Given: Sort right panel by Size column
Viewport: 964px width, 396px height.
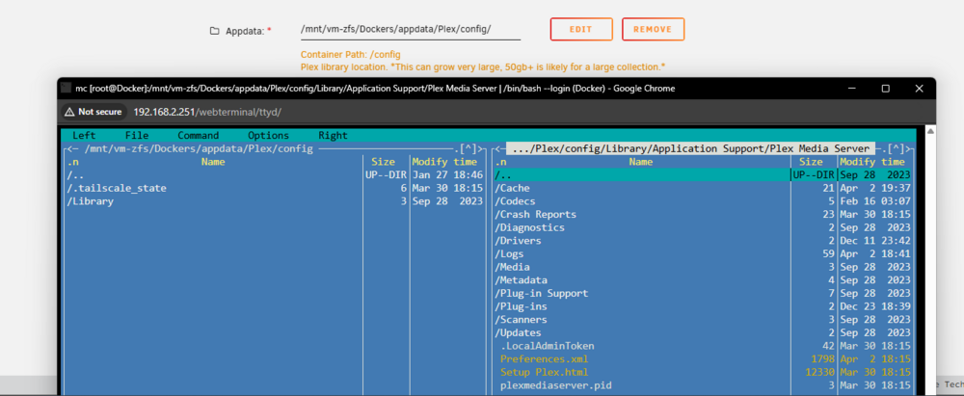Looking at the screenshot, I should pyautogui.click(x=811, y=162).
